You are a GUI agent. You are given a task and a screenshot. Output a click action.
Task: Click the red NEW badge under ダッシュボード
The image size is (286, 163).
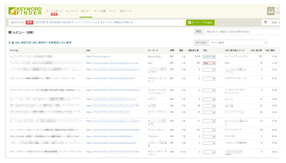[54, 14]
